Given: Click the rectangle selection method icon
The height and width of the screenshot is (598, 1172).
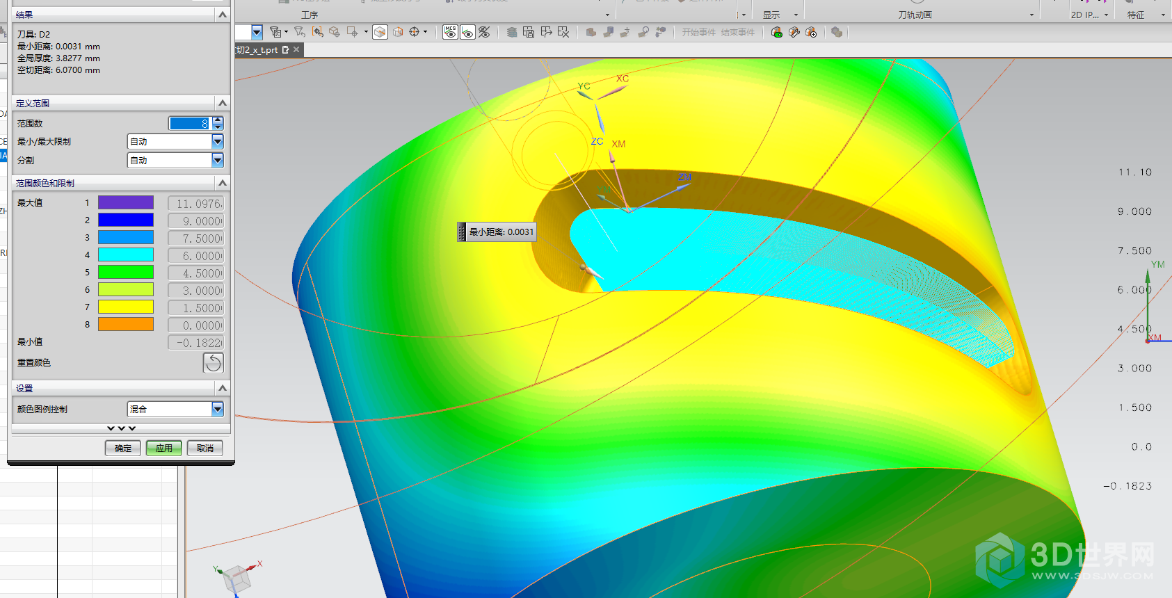Looking at the screenshot, I should click(x=353, y=32).
